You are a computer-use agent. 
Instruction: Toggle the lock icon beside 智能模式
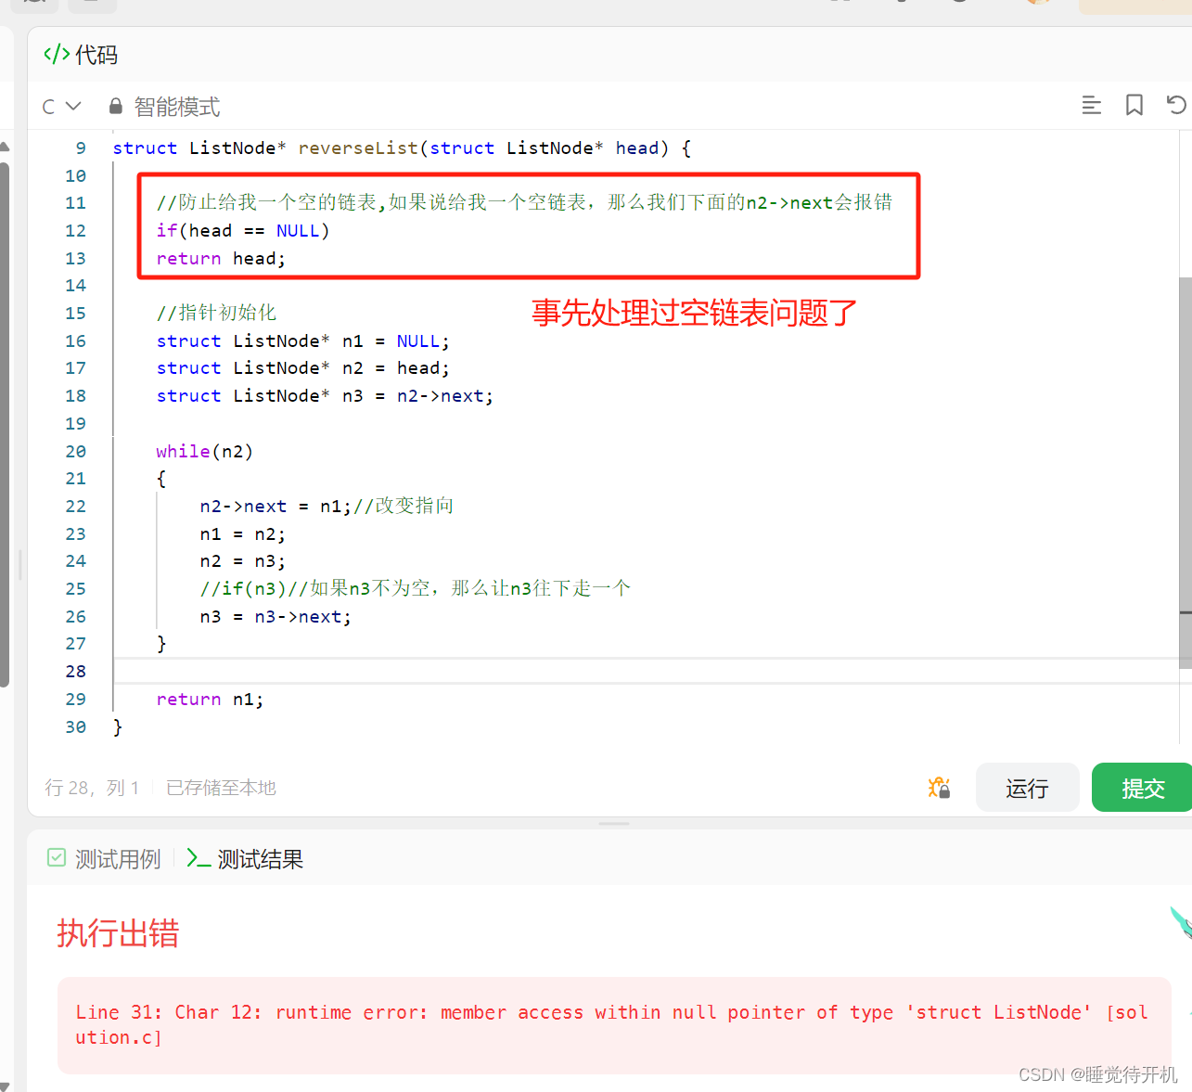tap(116, 106)
